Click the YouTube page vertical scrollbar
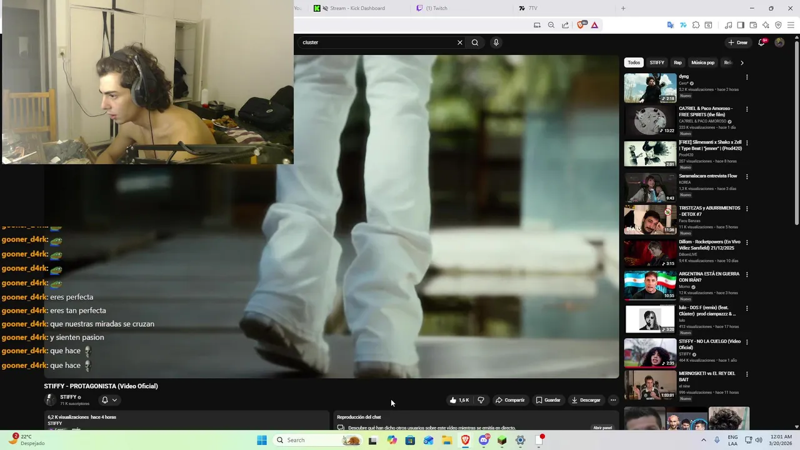The height and width of the screenshot is (450, 800). click(796, 131)
